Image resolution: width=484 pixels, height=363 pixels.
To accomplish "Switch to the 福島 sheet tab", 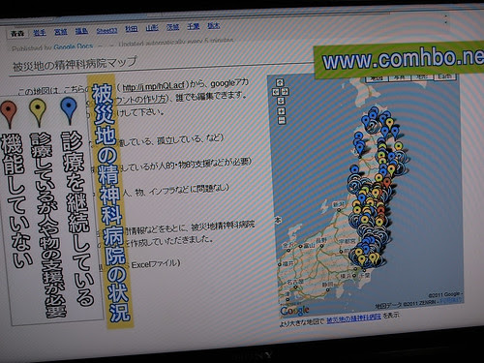I will coord(81,31).
